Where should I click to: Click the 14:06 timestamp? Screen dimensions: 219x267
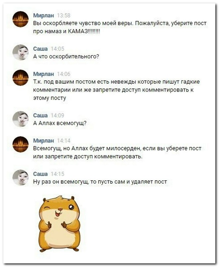tap(64, 74)
